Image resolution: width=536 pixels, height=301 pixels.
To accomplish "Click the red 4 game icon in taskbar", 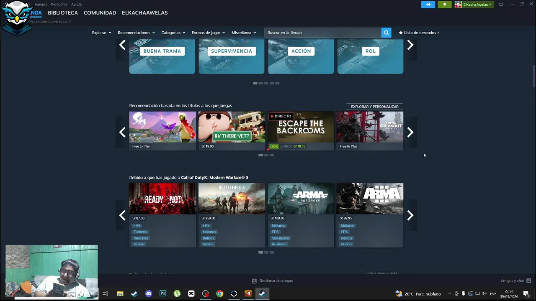I will tap(248, 293).
